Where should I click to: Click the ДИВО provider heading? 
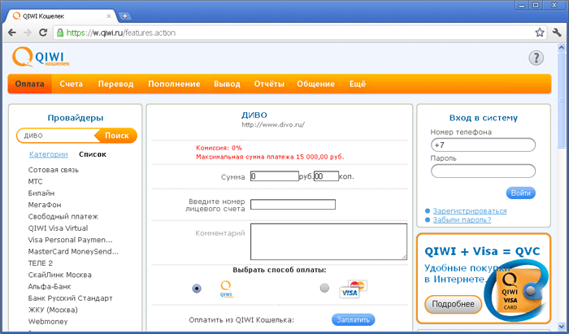(x=254, y=115)
